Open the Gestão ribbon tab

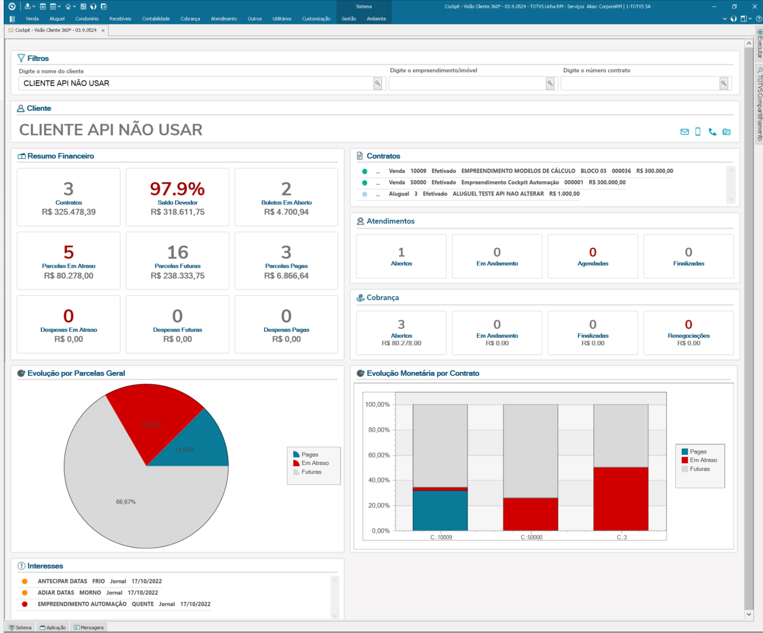[349, 18]
